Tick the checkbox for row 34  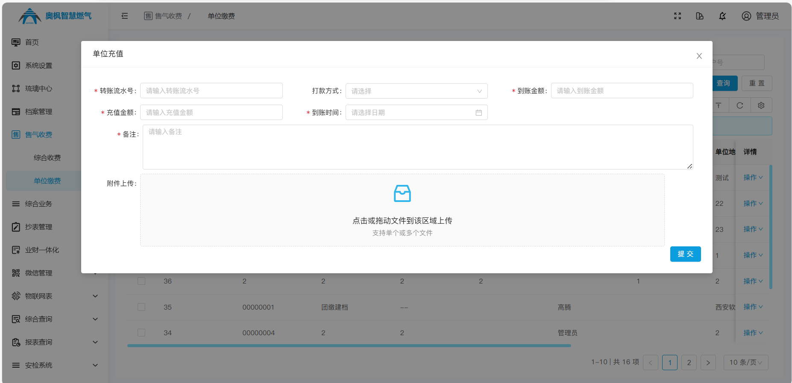(141, 333)
